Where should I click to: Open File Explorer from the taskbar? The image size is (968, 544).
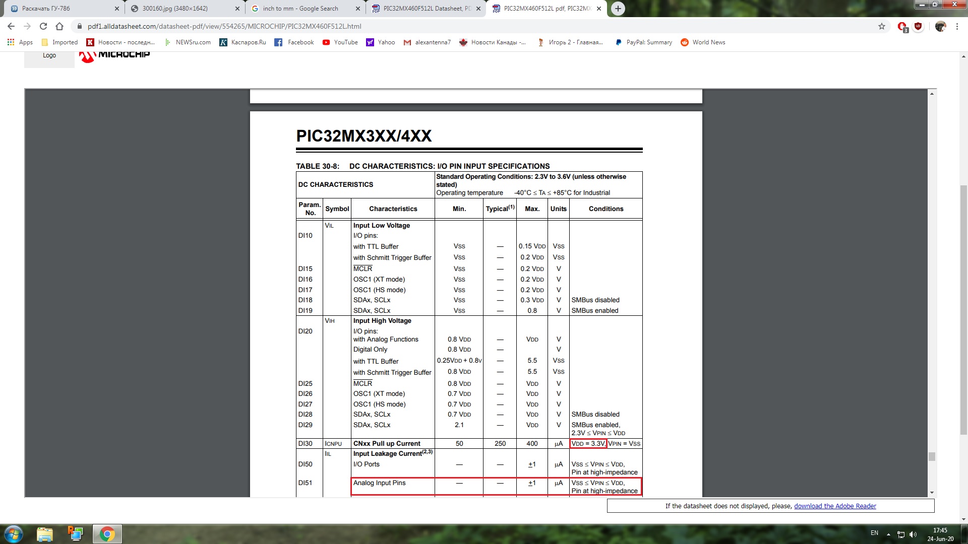45,534
